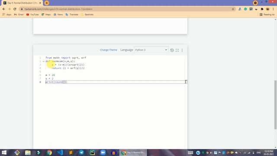The width and height of the screenshot is (277, 156).
Task: Reset code with the editor history icon
Action: point(172,50)
